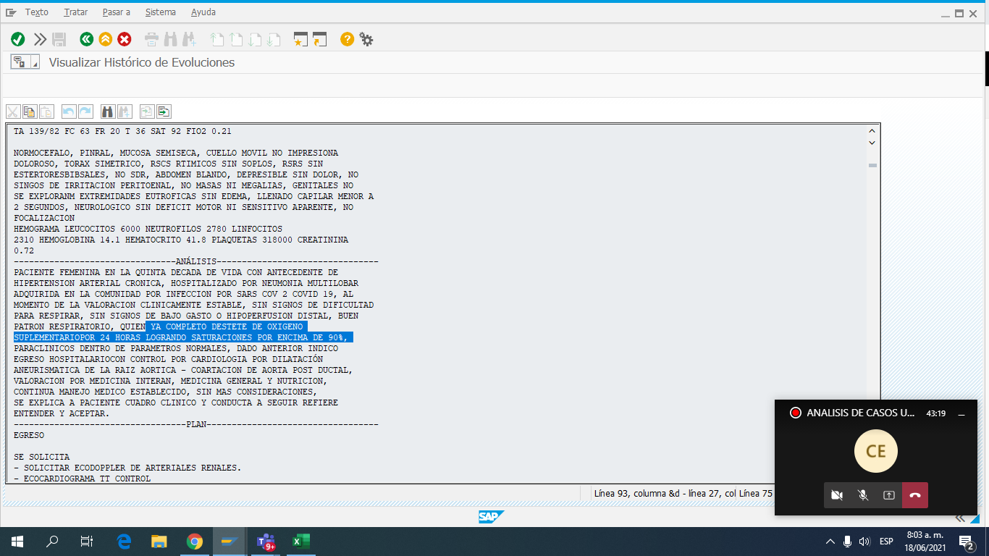
Task: Click the Undo arrow icon
Action: pyautogui.click(x=69, y=111)
